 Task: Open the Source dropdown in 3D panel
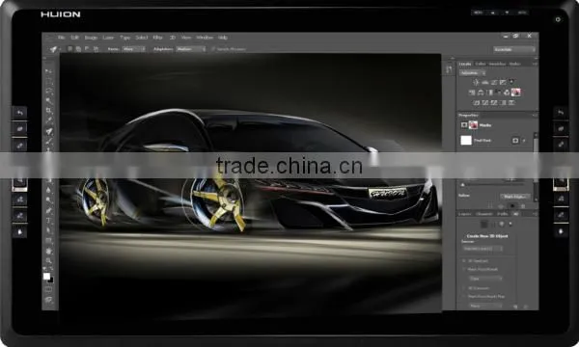click(482, 249)
